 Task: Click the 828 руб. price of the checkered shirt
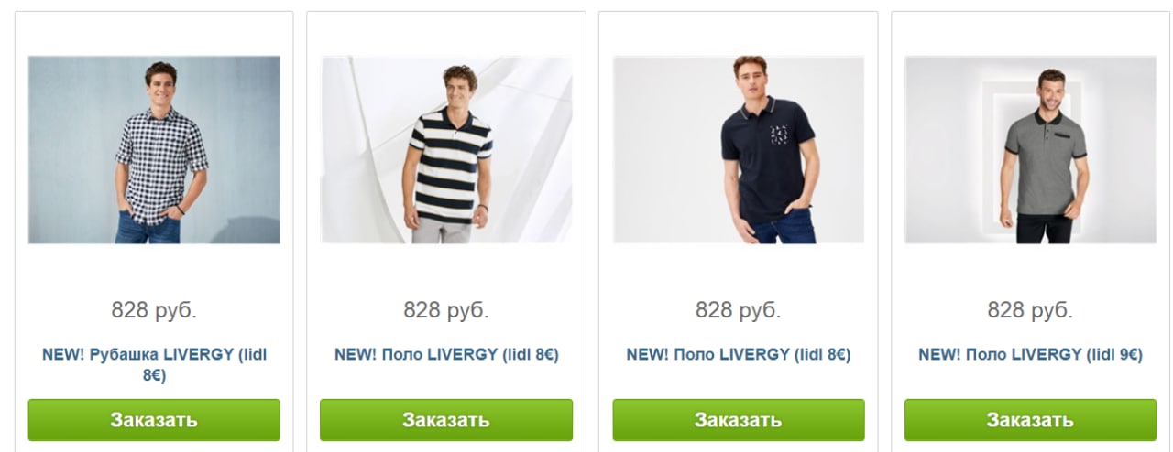(154, 310)
